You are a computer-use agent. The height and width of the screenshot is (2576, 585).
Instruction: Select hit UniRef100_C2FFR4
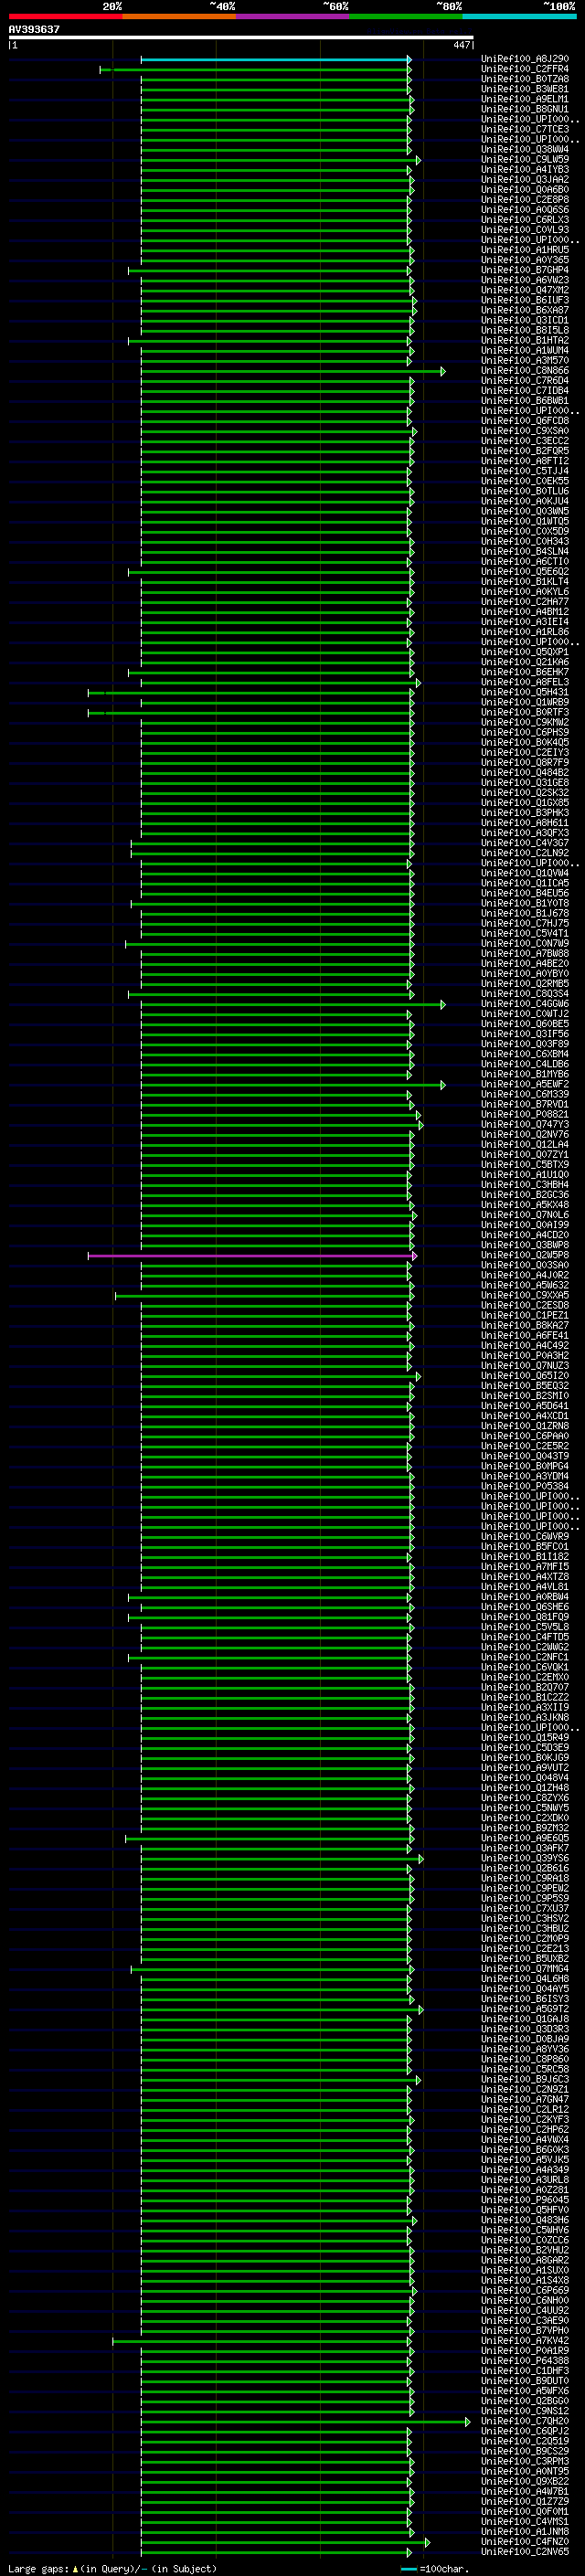(525, 69)
